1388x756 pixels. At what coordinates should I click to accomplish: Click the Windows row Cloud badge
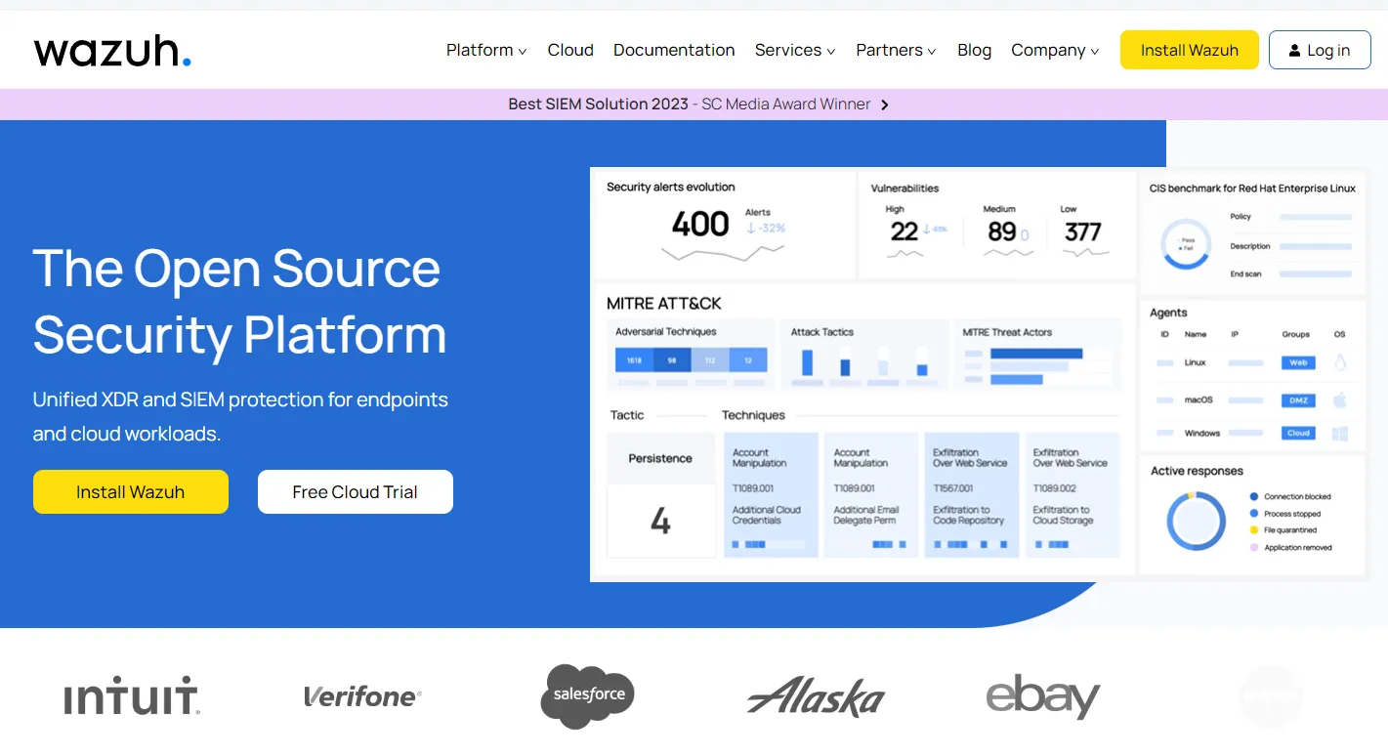coord(1298,433)
